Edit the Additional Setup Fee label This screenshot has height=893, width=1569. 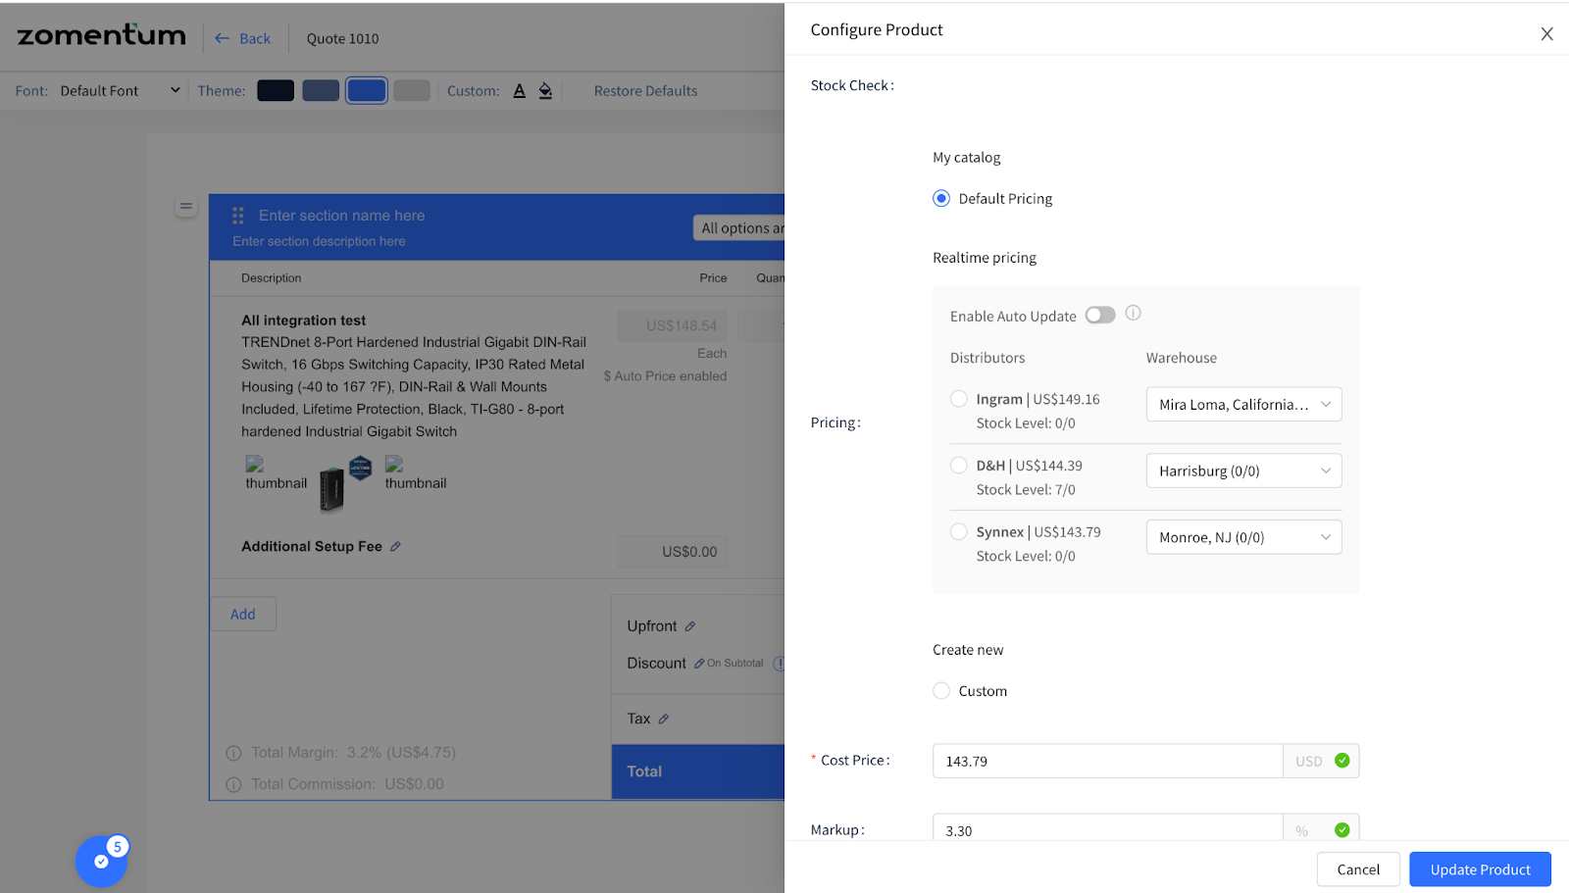395,546
